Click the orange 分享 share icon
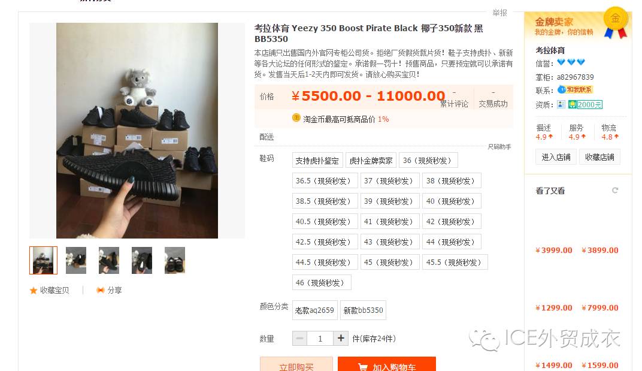642x371 pixels. (x=101, y=290)
